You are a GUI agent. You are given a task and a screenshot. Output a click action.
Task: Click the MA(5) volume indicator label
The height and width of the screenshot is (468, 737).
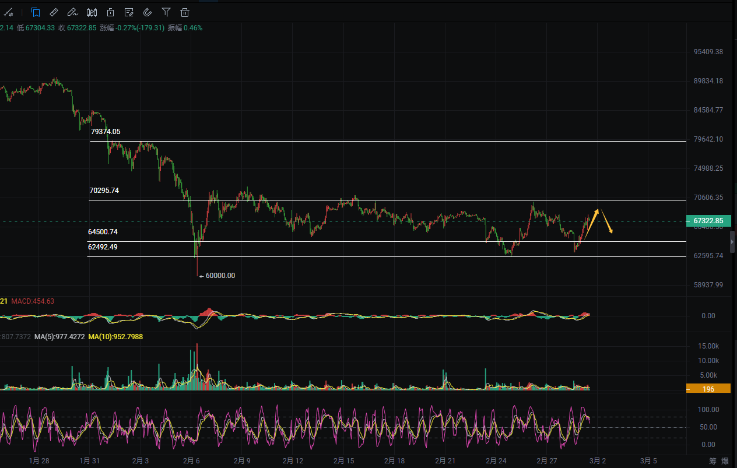pos(59,337)
